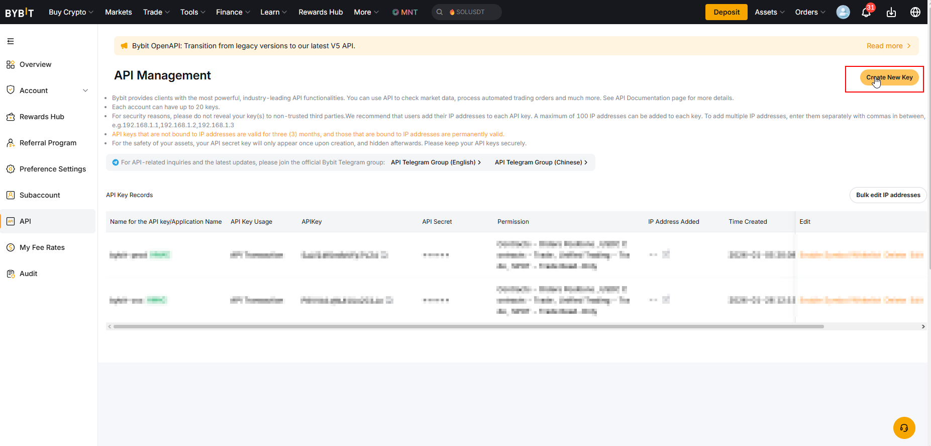The image size is (931, 446).
Task: Open the language globe icon
Action: coord(915,12)
